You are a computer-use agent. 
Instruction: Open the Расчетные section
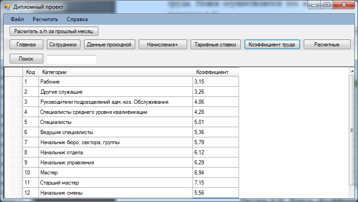pyautogui.click(x=327, y=45)
